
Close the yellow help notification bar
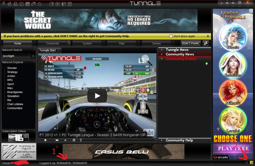pos(208,36)
